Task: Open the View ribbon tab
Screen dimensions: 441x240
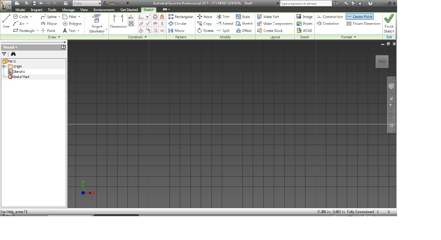Action: coord(84,10)
